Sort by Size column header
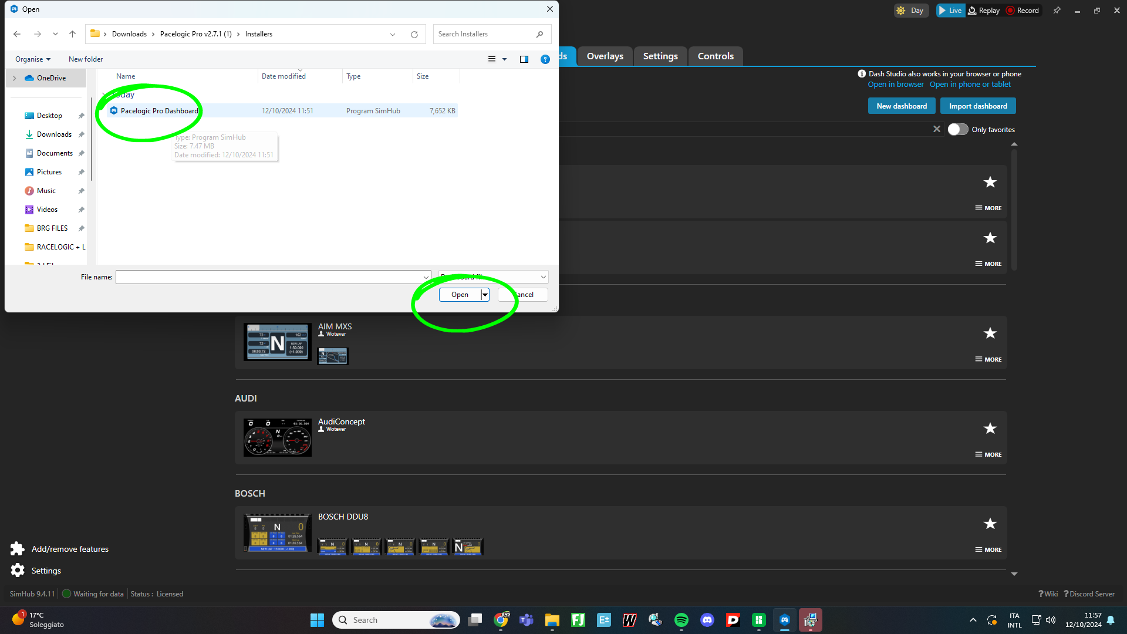 423,76
